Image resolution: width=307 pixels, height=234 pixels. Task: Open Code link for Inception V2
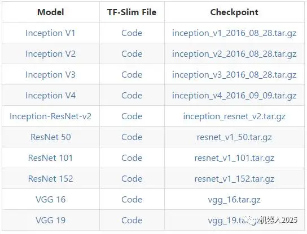click(x=131, y=54)
